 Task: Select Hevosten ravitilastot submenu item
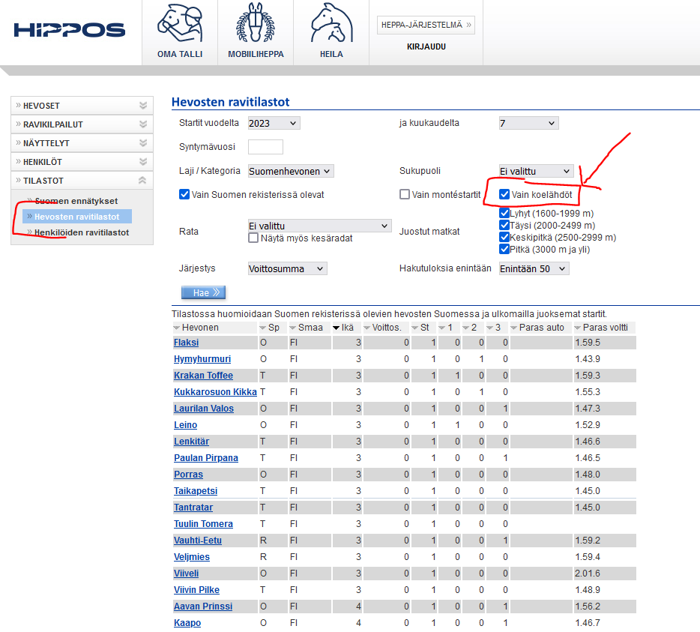[x=76, y=217]
